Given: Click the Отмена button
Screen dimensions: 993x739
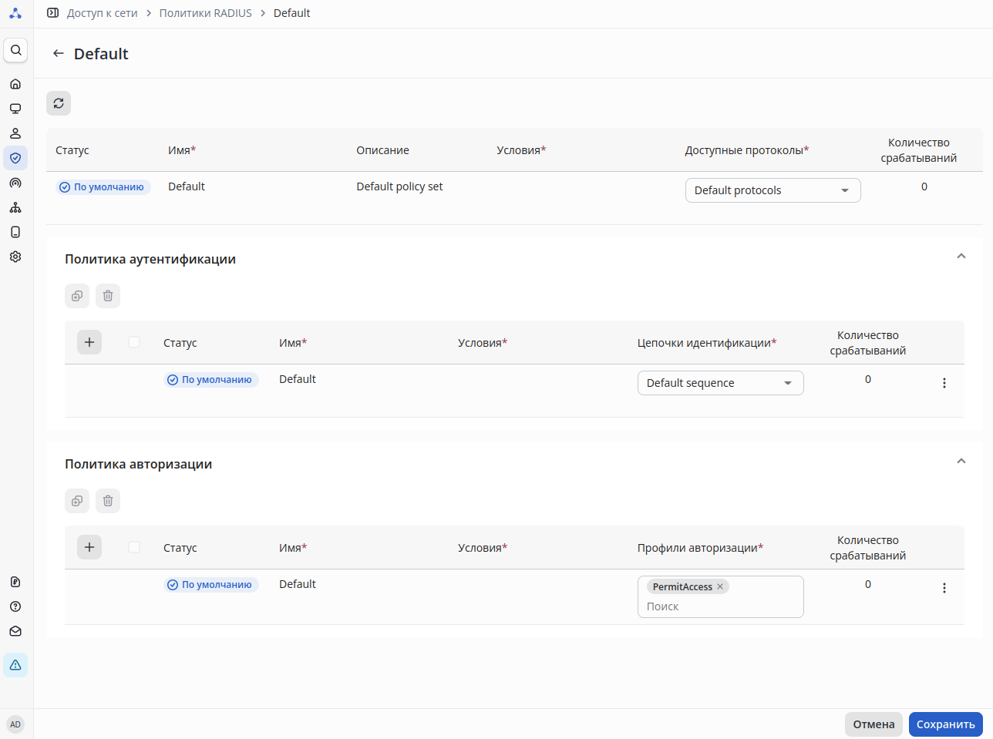Looking at the screenshot, I should pyautogui.click(x=874, y=724).
